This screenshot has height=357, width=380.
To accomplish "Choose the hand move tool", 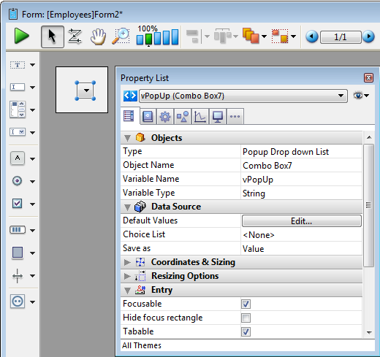I will tap(98, 37).
